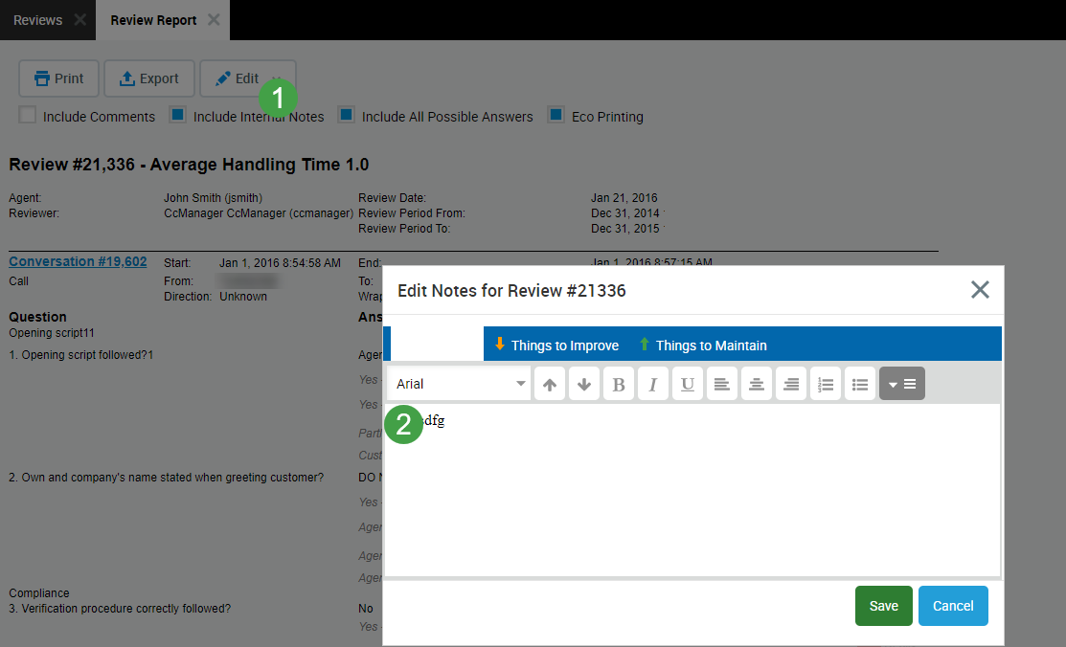Save the edited review notes
1066x647 pixels.
[x=883, y=606]
